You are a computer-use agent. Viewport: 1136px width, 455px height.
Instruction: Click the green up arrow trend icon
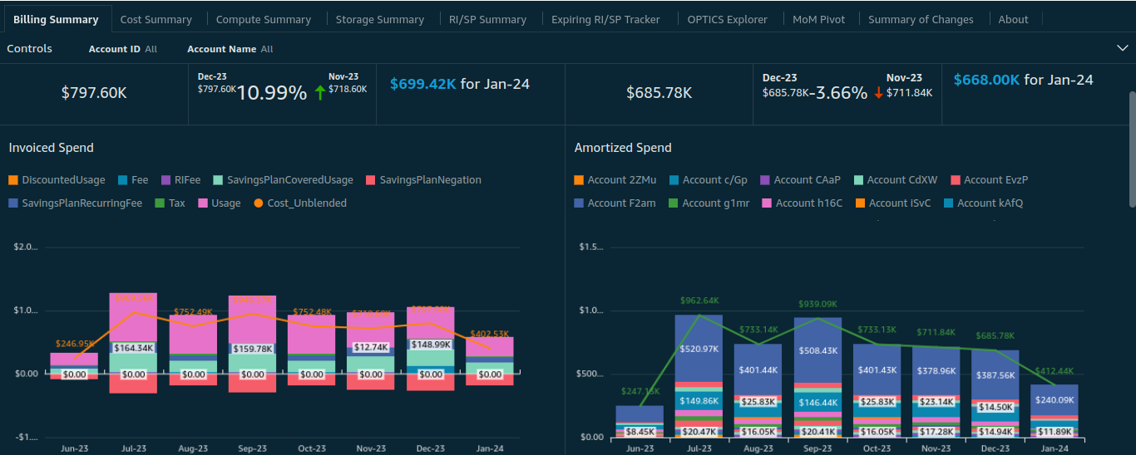(x=320, y=92)
